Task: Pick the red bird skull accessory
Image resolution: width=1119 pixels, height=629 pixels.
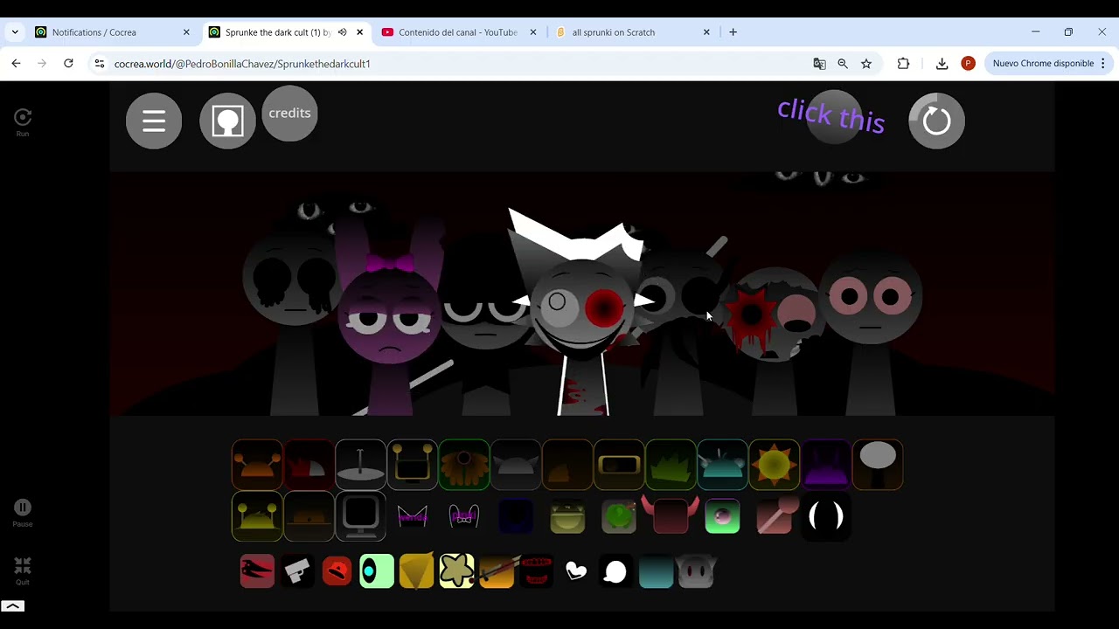Action: 257,571
